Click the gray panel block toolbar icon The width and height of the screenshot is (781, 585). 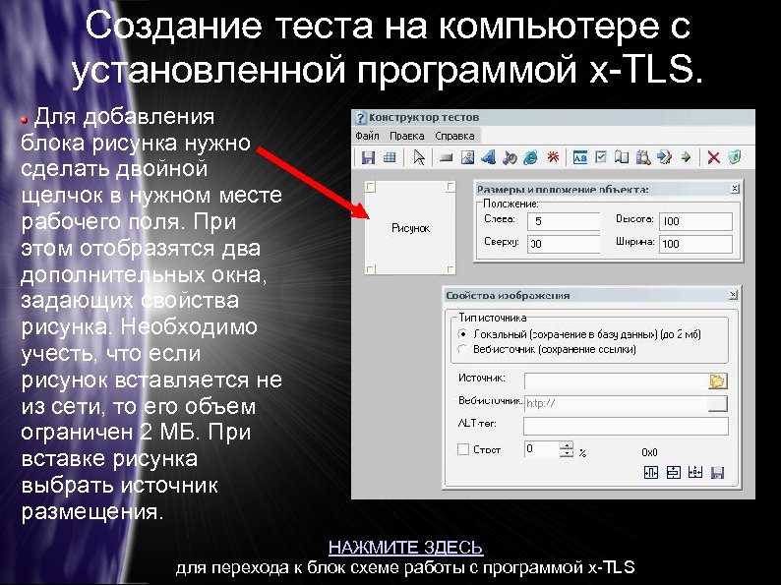click(x=446, y=158)
